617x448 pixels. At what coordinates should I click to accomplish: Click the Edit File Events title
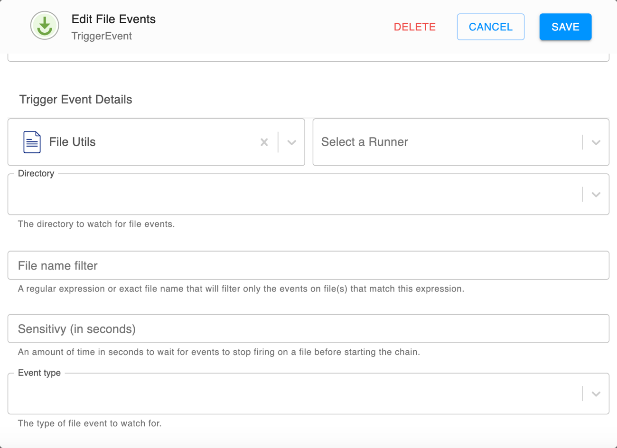pos(113,19)
